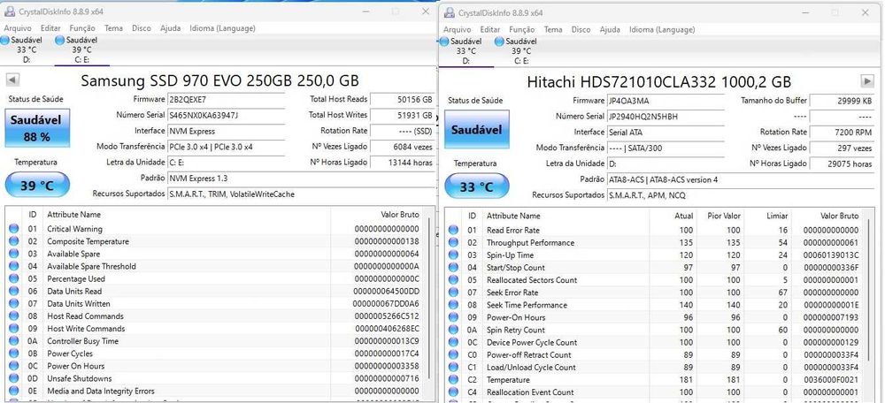Select Media and Data Integrity Errors row
This screenshot has width=885, height=403.
coord(214,391)
